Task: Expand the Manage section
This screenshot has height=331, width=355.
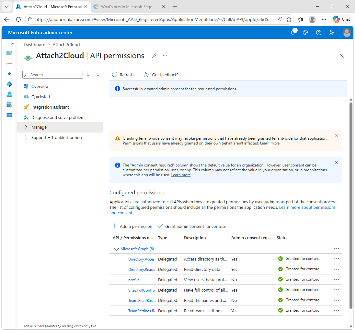Action: click(39, 127)
